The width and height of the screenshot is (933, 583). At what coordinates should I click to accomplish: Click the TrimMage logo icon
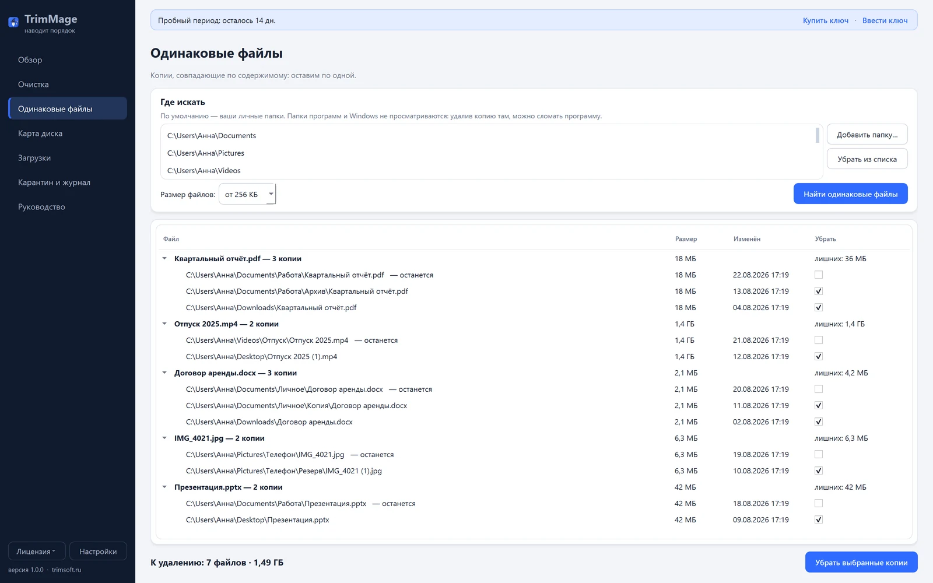coord(13,23)
